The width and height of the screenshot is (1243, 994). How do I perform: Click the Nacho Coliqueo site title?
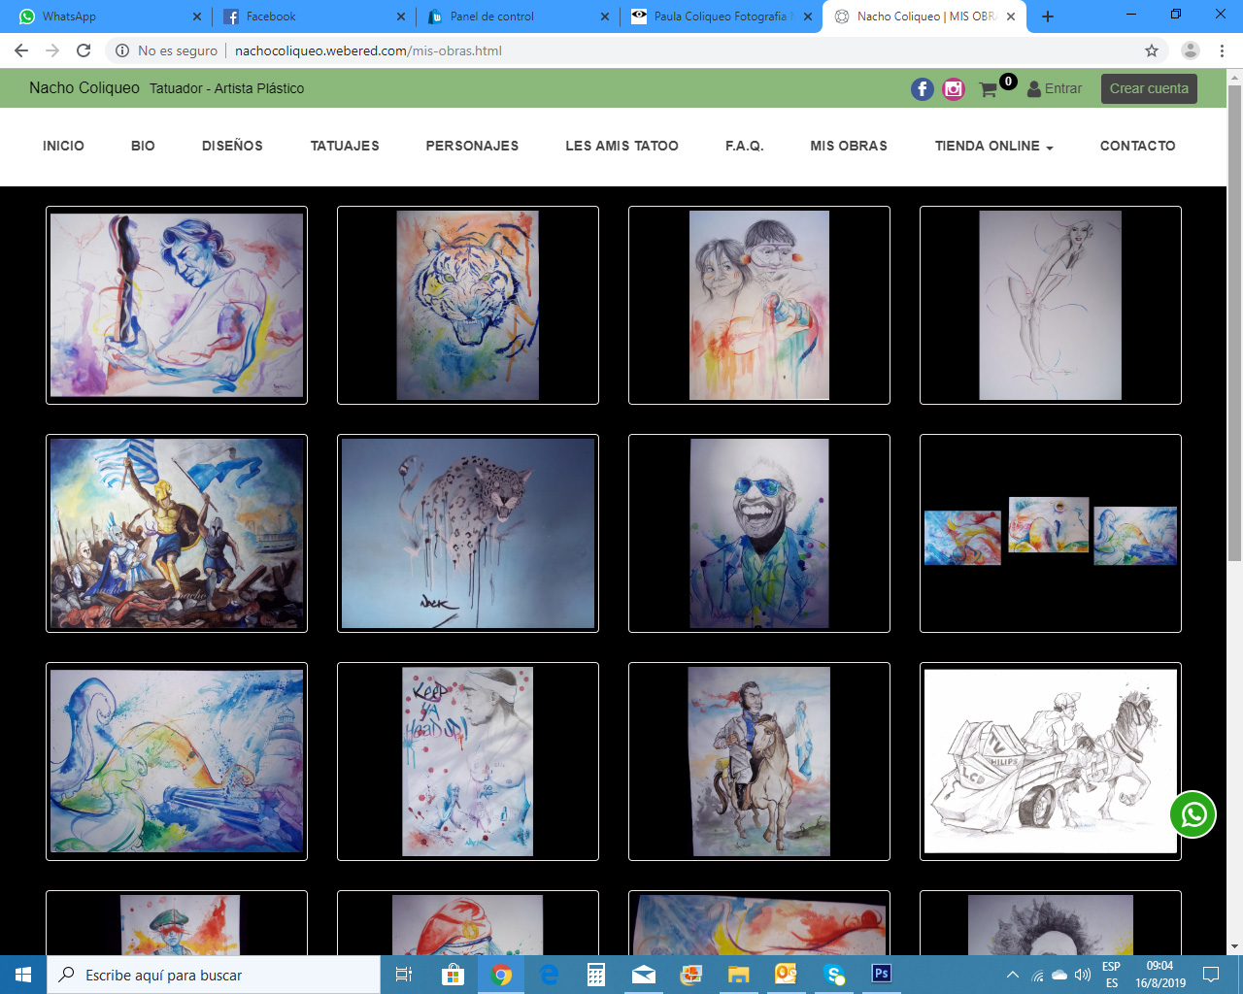pos(84,87)
